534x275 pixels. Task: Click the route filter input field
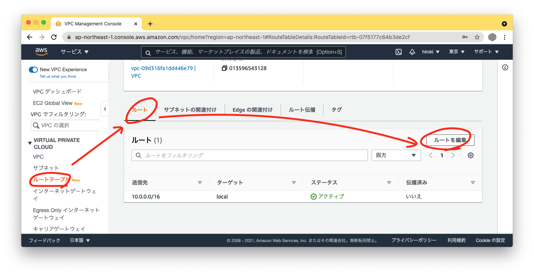point(250,155)
